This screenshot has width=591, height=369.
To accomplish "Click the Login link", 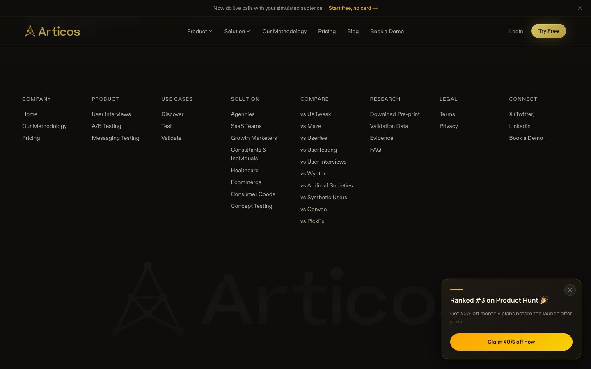I will point(516,31).
